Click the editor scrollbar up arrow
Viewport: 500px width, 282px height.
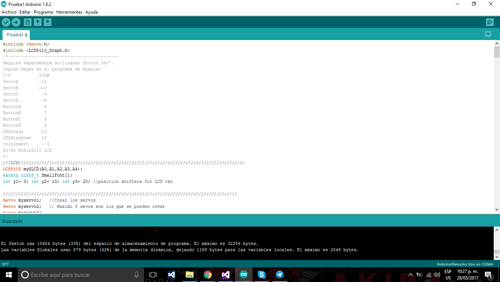point(497,43)
